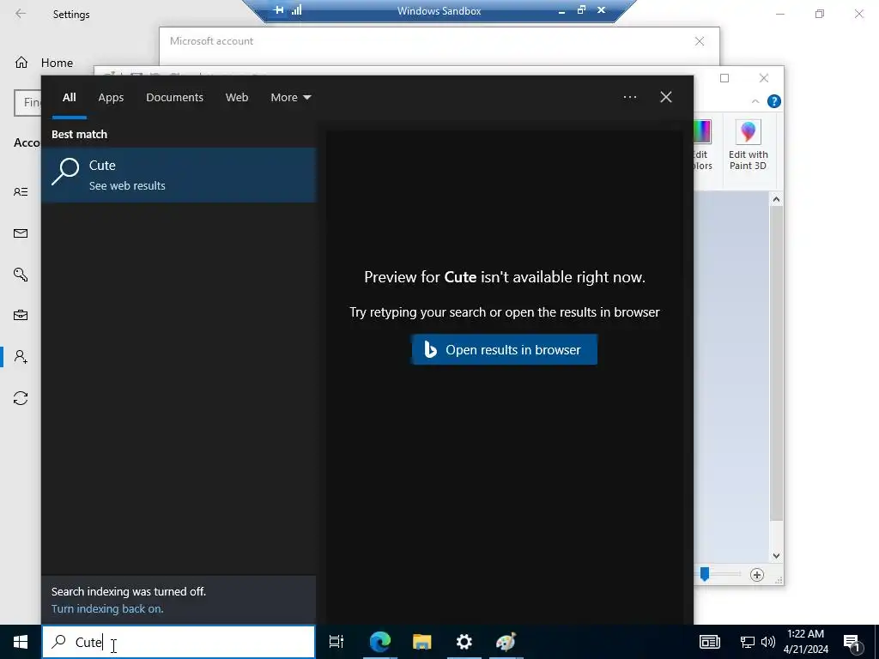
Task: Open Your info icon in Settings sidebar
Action: click(x=21, y=192)
